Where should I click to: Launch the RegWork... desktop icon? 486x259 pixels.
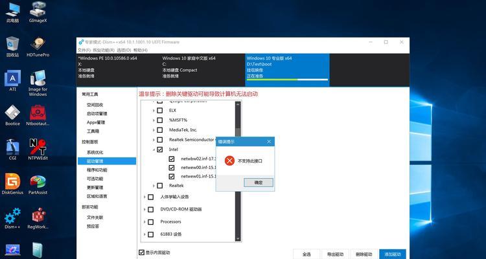(38, 218)
